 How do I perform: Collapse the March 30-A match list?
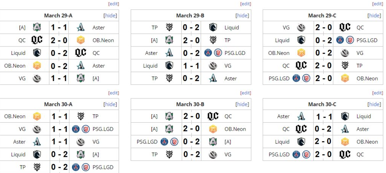point(110,104)
